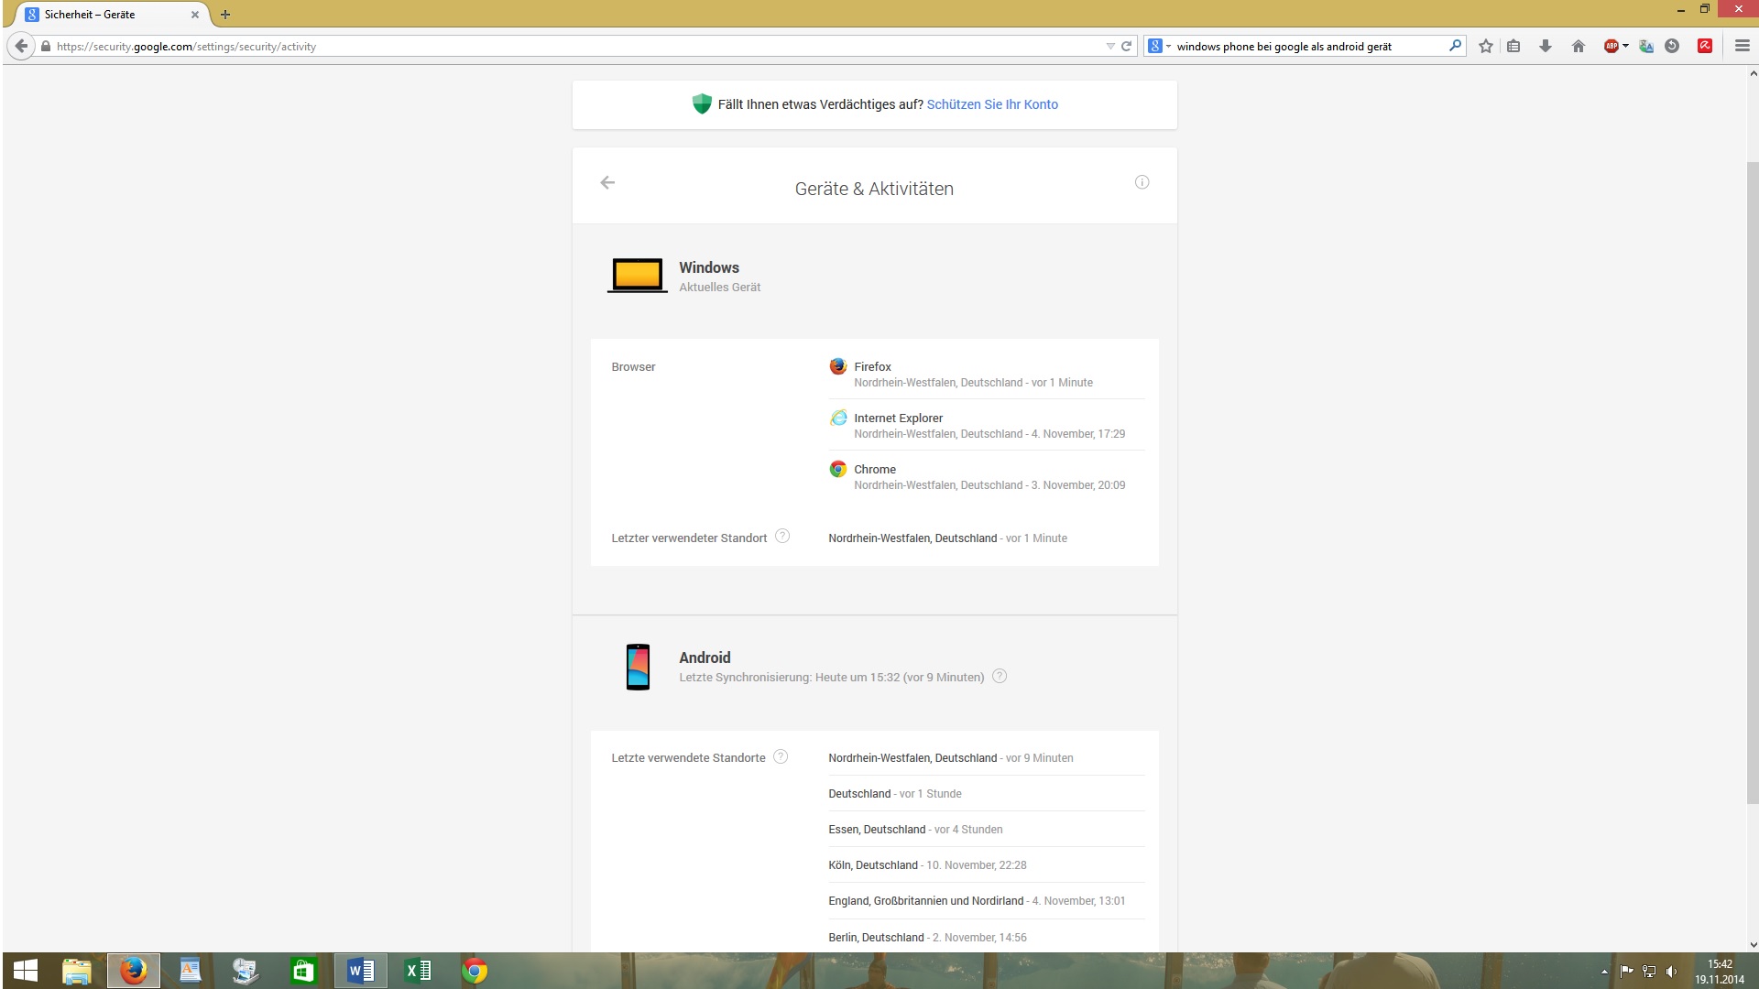This screenshot has width=1759, height=989.
Task: Click help icon beside Letzte Synchronisierung
Action: click(1000, 676)
